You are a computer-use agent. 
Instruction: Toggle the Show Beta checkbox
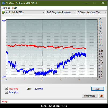point(6,88)
